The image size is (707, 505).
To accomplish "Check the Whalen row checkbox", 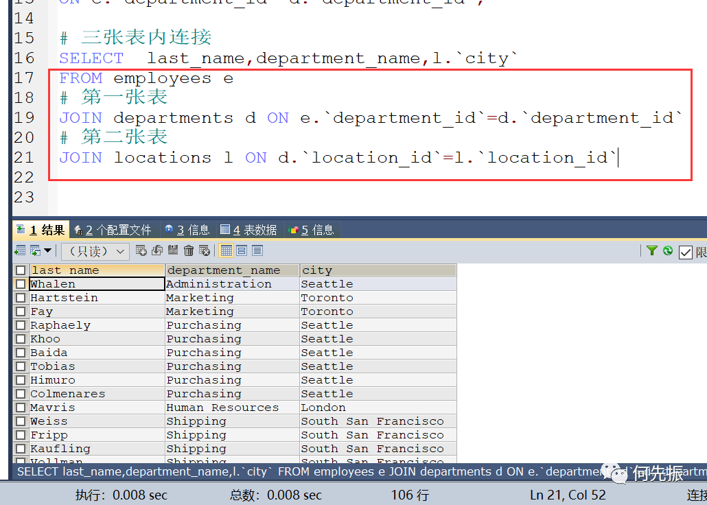I will point(21,284).
